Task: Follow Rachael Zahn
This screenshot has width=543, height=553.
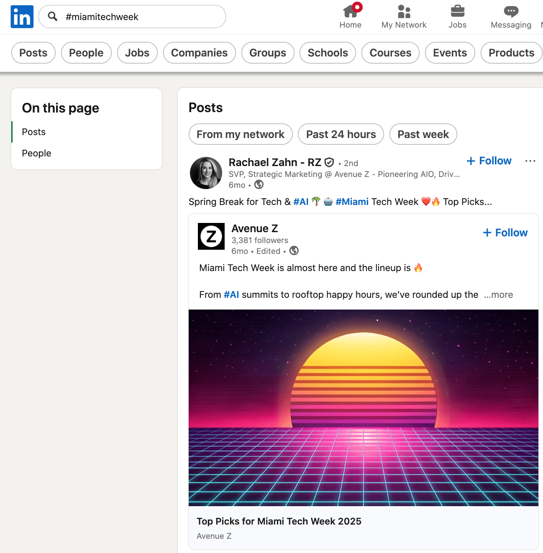Action: (x=489, y=161)
